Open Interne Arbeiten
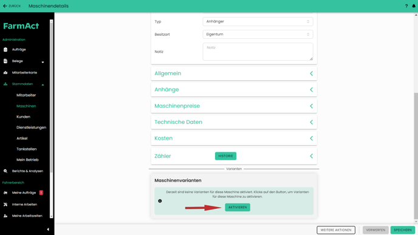The image size is (418, 235). 24,205
